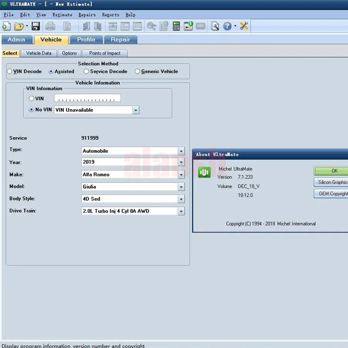Expand the Year dropdown showing 2019
Screen dimensions: 348x348
(181, 162)
